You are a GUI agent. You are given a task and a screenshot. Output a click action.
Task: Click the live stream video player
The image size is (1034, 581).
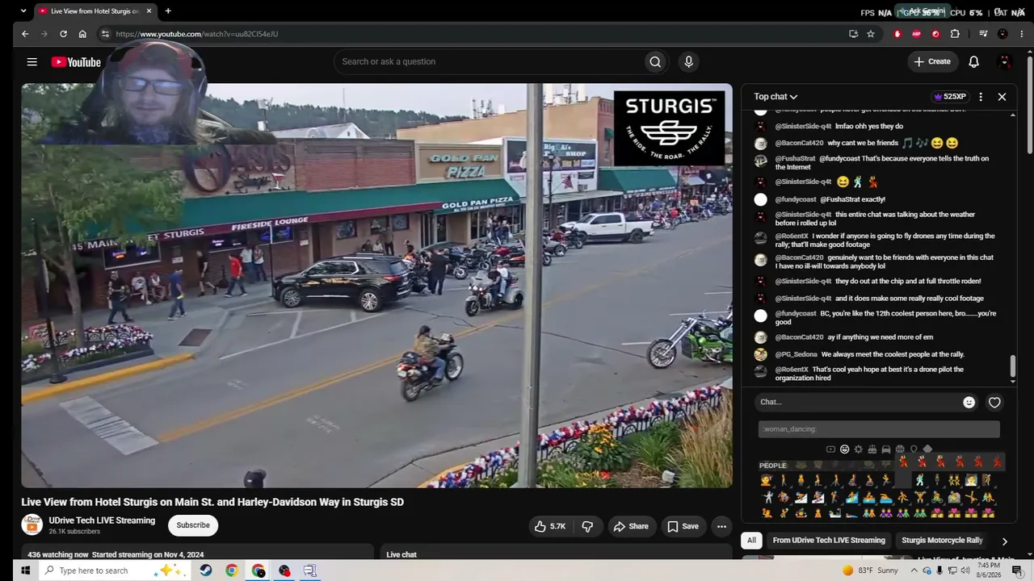376,286
